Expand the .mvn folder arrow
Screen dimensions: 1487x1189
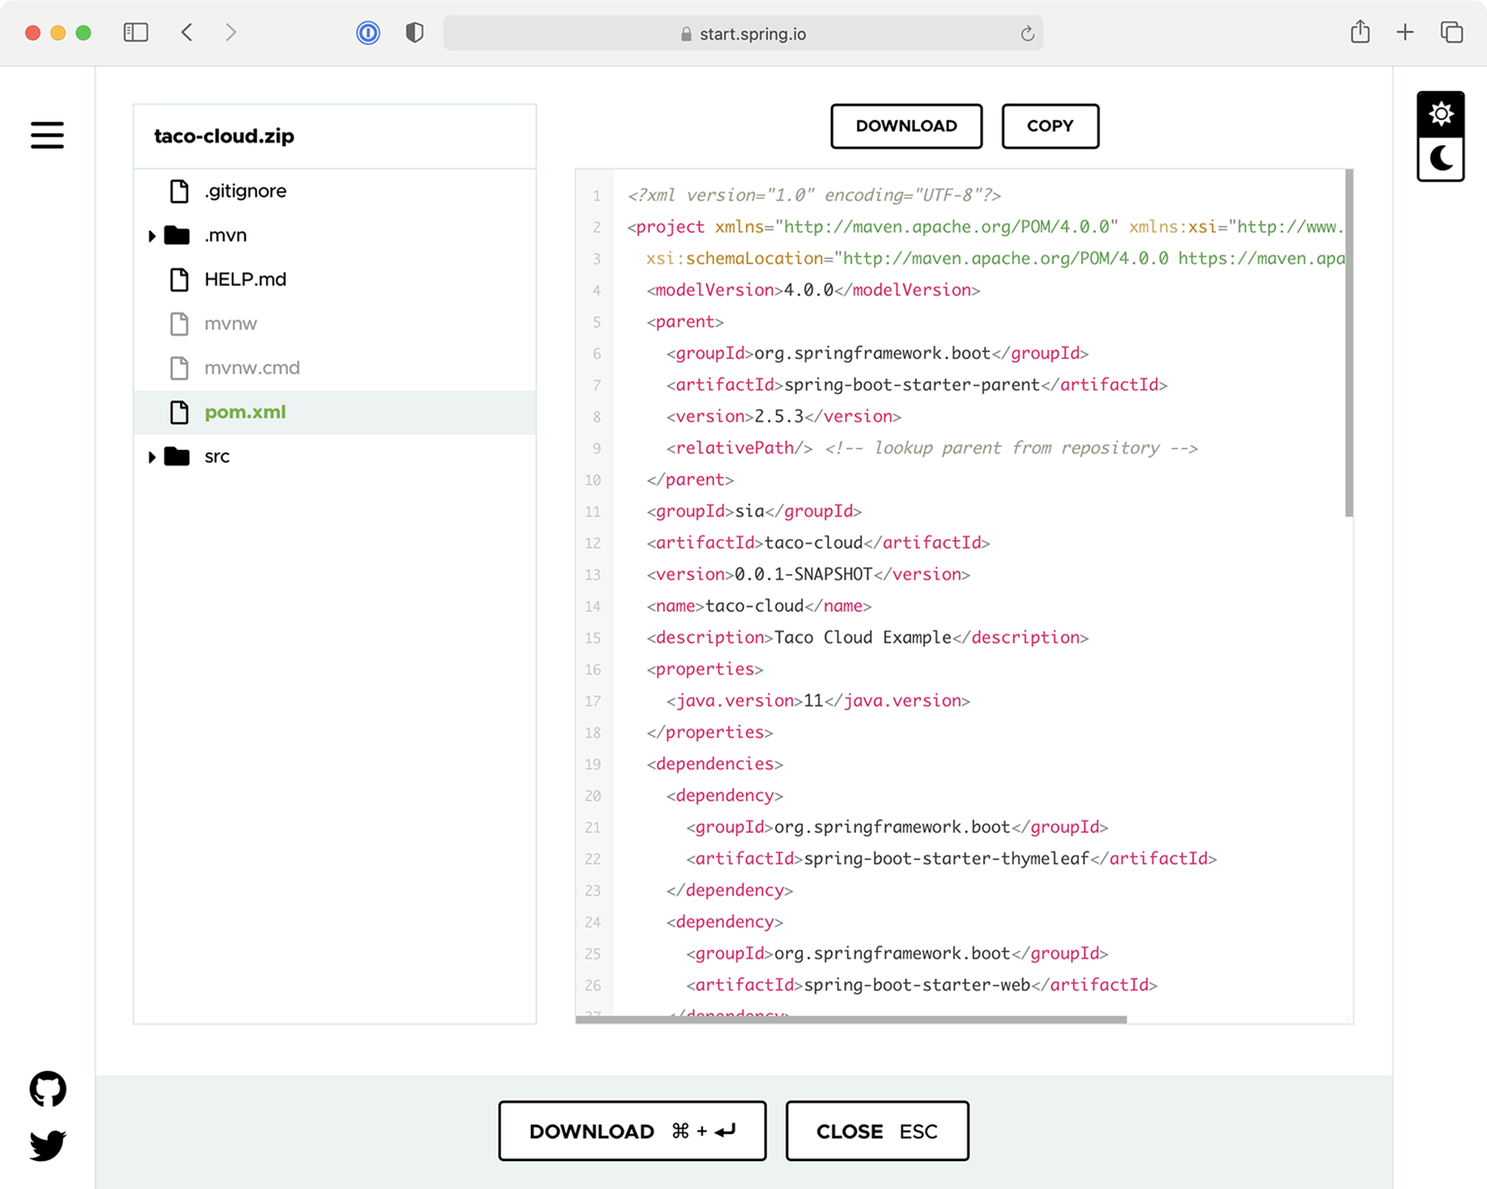(x=151, y=235)
